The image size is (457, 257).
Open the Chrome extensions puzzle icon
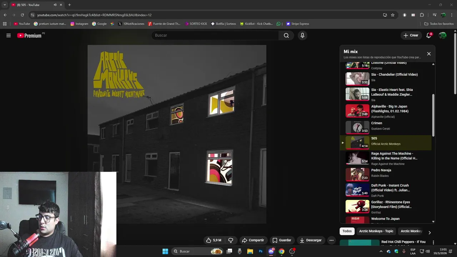(x=422, y=15)
